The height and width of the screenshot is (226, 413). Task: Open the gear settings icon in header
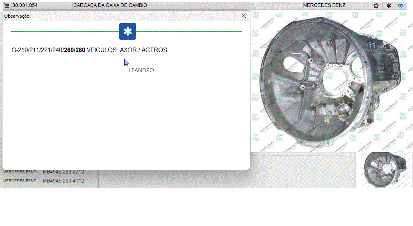point(376,6)
